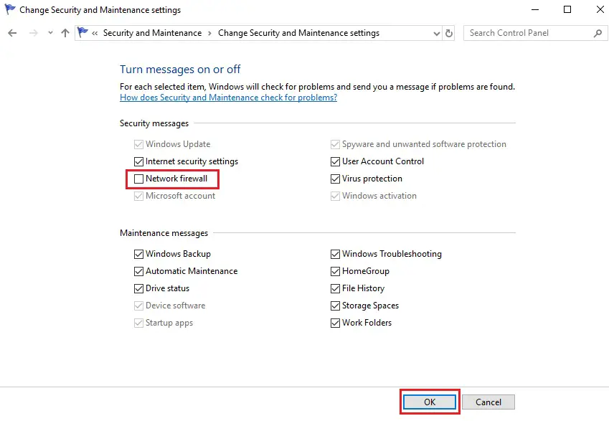Go back with the back arrow
Screen dimensions: 609x421
12,33
